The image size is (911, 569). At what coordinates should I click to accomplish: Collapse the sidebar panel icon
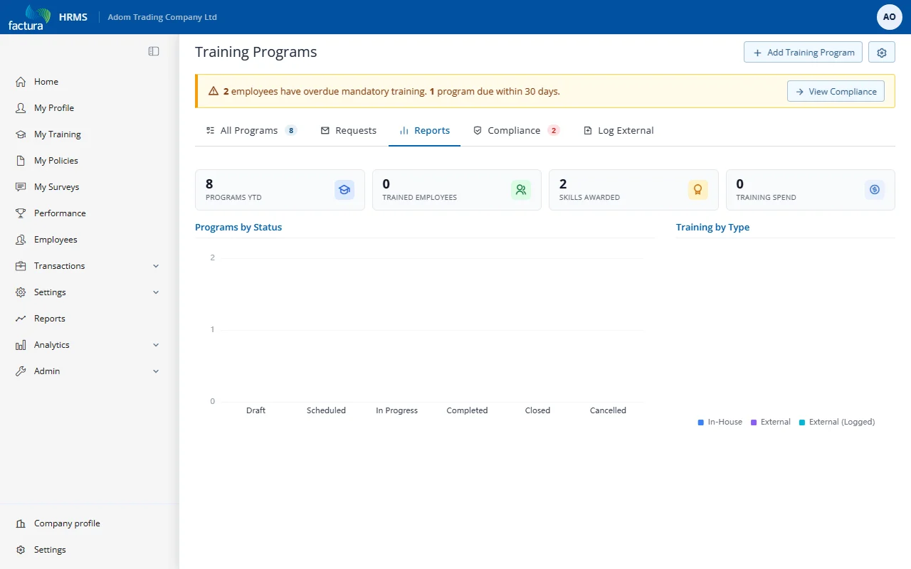[154, 51]
